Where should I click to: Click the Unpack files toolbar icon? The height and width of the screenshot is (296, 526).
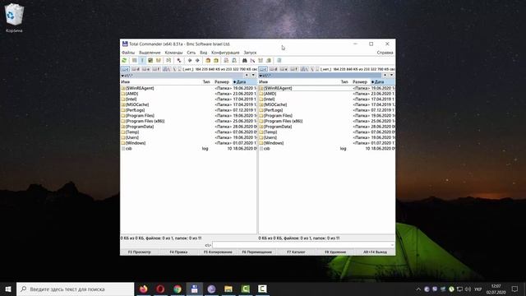click(216, 60)
